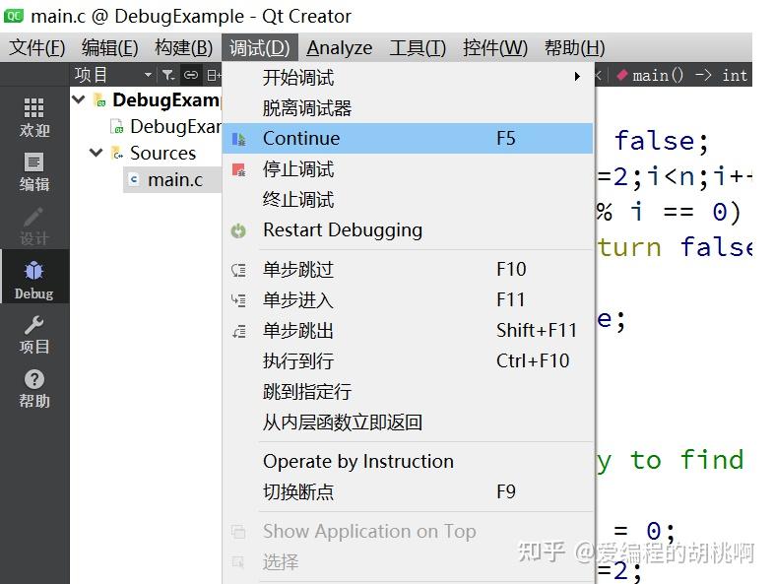
Task: Select Continue F5 menu entry
Action: 408,138
